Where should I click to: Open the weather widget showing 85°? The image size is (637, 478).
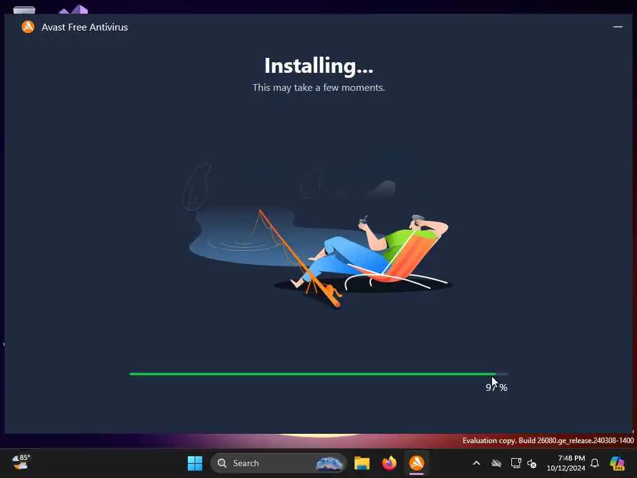21,462
